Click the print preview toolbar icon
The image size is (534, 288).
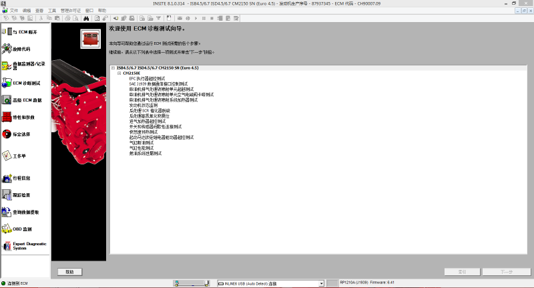75,18
